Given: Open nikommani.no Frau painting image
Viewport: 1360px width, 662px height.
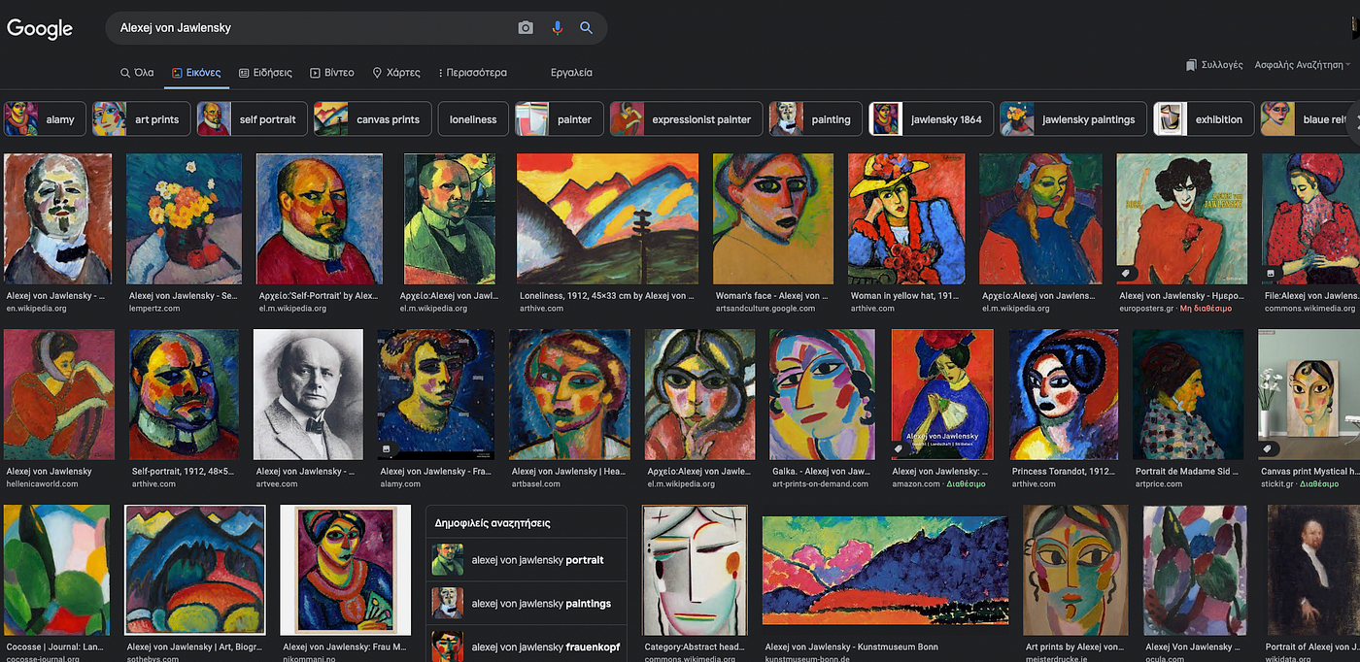Looking at the screenshot, I should (x=345, y=570).
